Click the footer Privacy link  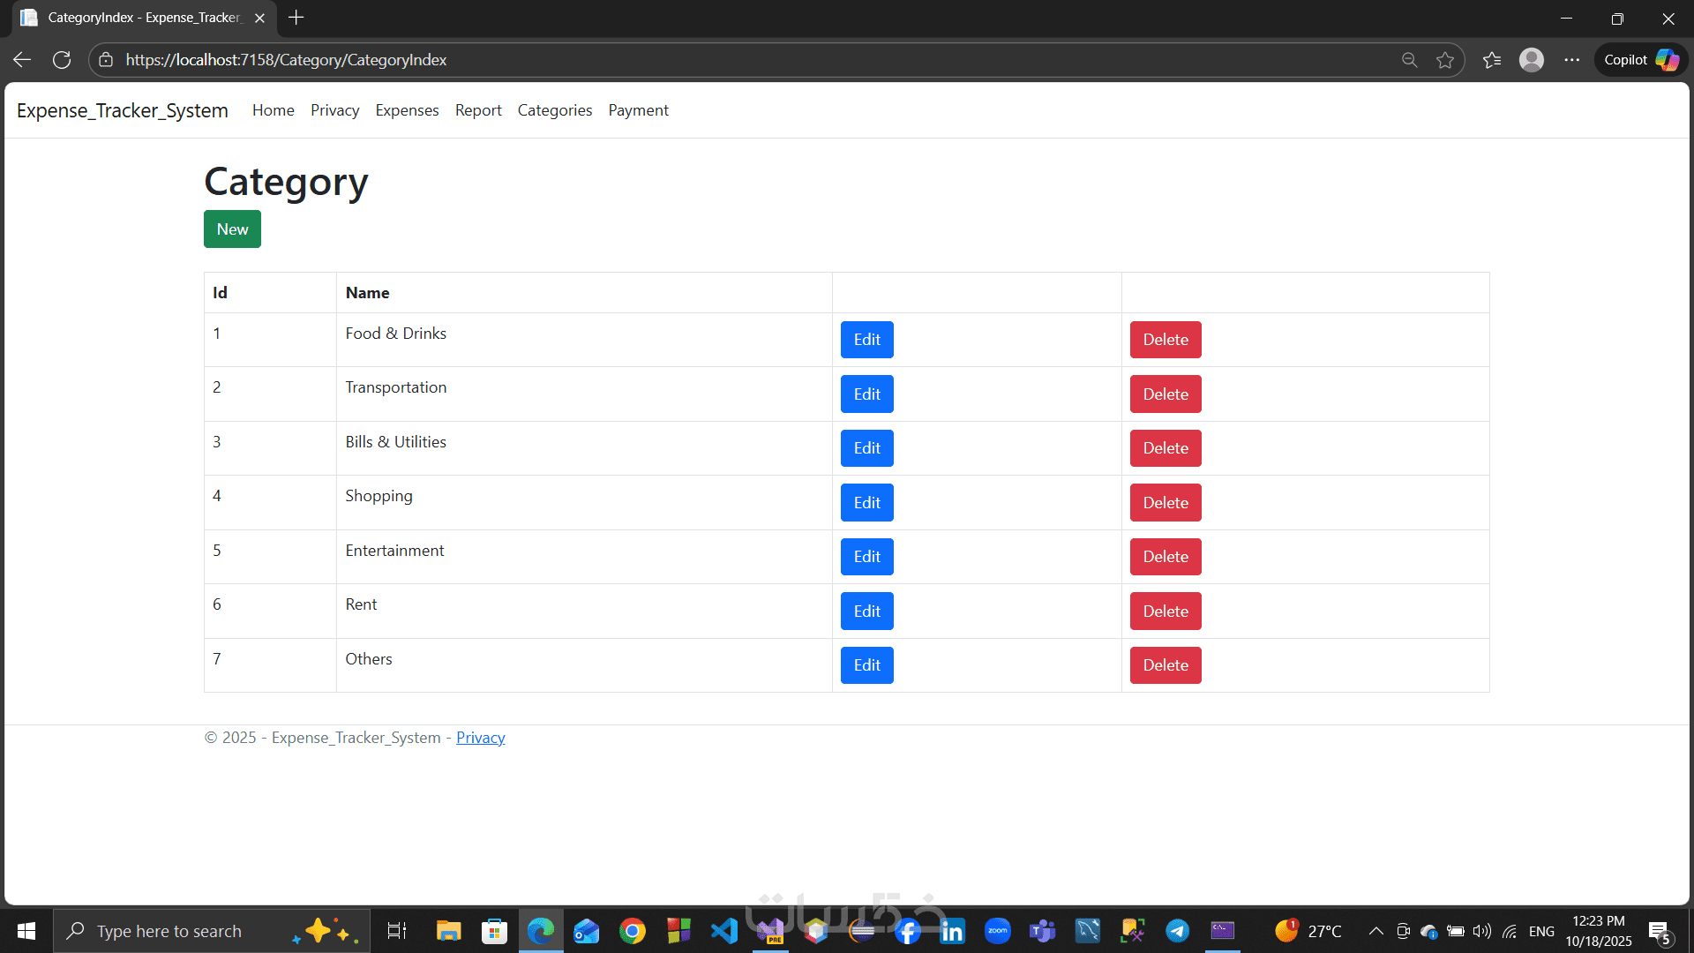(480, 738)
